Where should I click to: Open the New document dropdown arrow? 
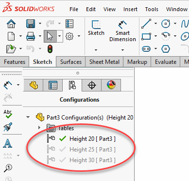click(x=20, y=36)
